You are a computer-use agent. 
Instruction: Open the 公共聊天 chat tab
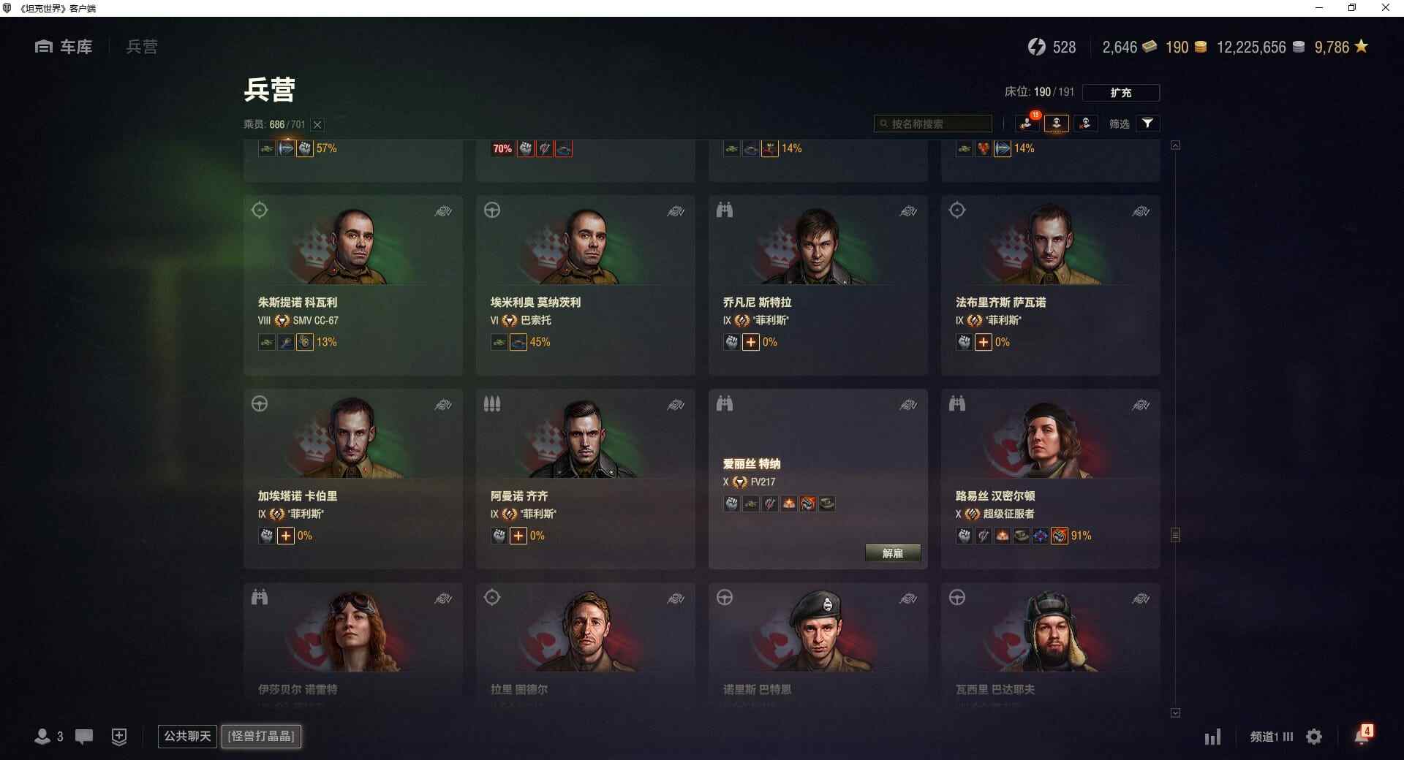point(187,736)
